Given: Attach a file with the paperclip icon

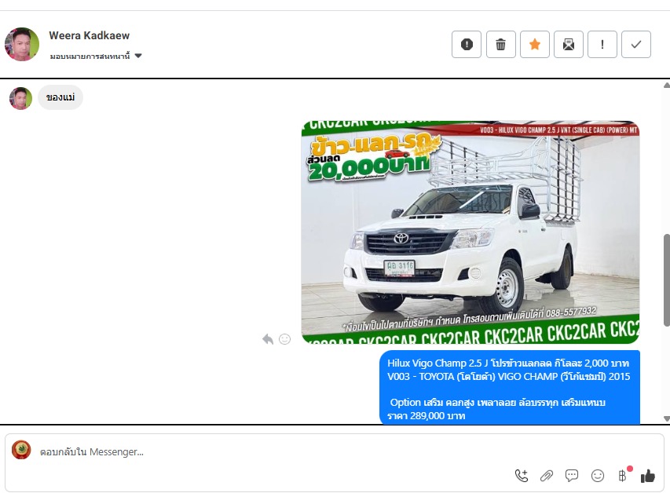Looking at the screenshot, I should tap(547, 476).
